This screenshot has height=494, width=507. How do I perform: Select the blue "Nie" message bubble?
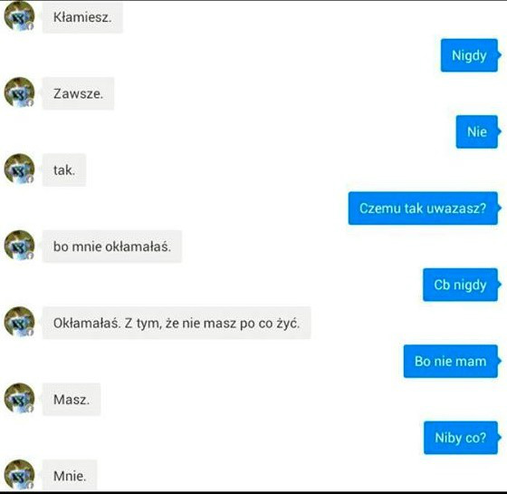[478, 131]
